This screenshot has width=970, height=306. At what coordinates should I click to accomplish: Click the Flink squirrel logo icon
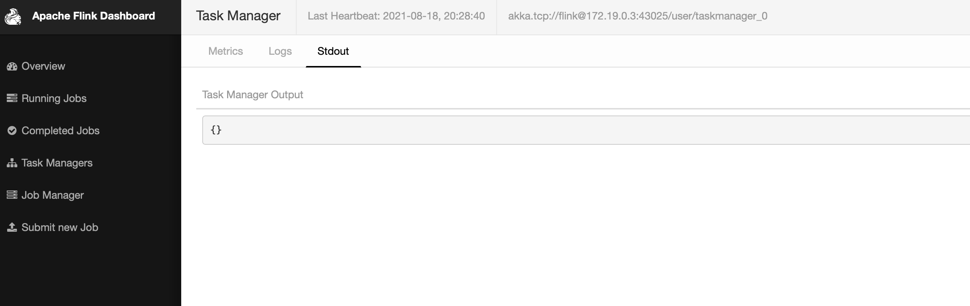[13, 16]
